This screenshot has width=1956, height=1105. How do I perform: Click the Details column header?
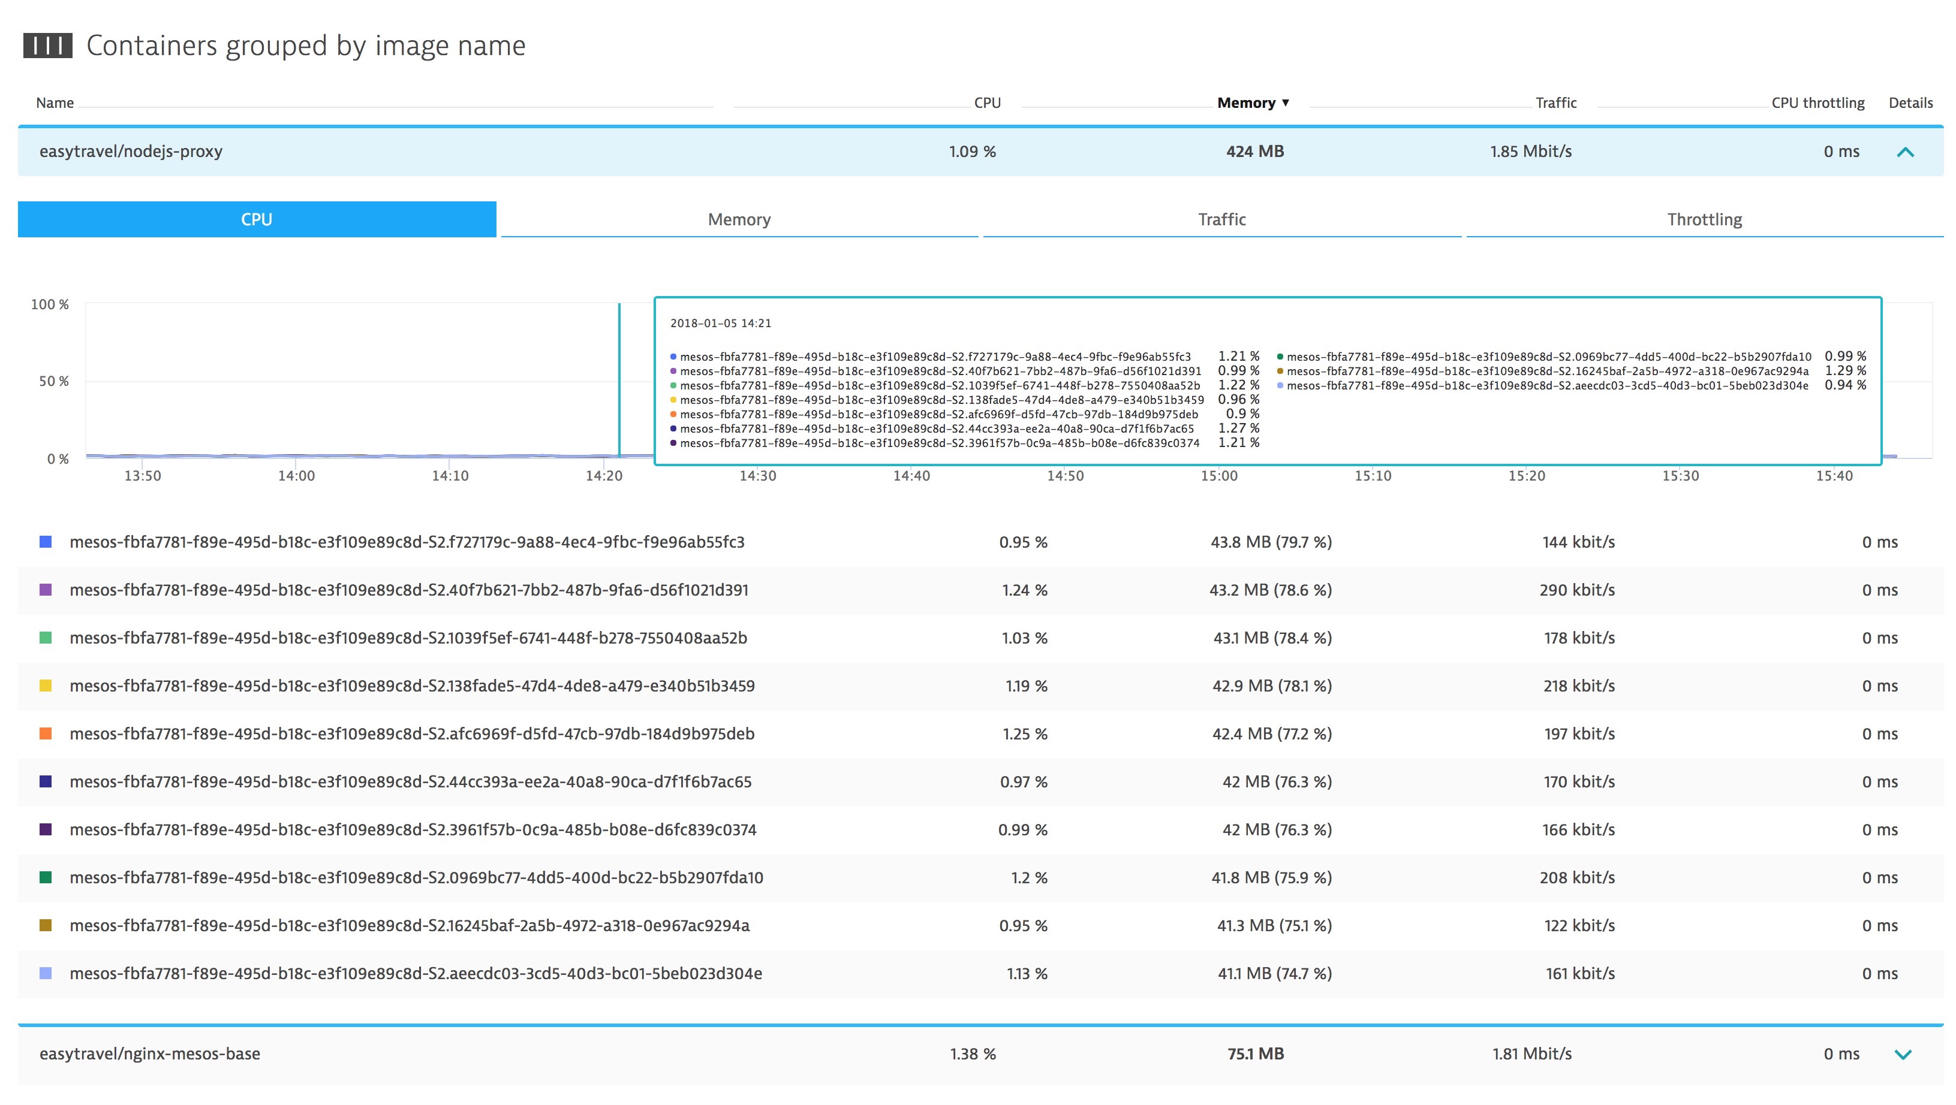[1910, 102]
